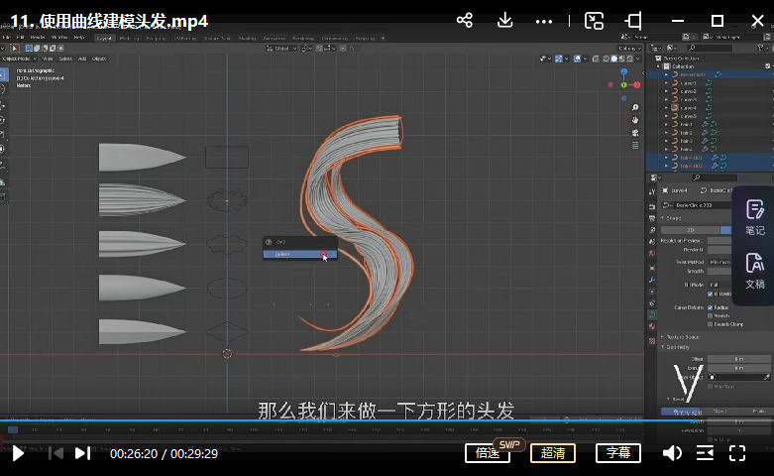The height and width of the screenshot is (476, 774).
Task: Open the playlist icon beside the volume
Action: (x=705, y=453)
